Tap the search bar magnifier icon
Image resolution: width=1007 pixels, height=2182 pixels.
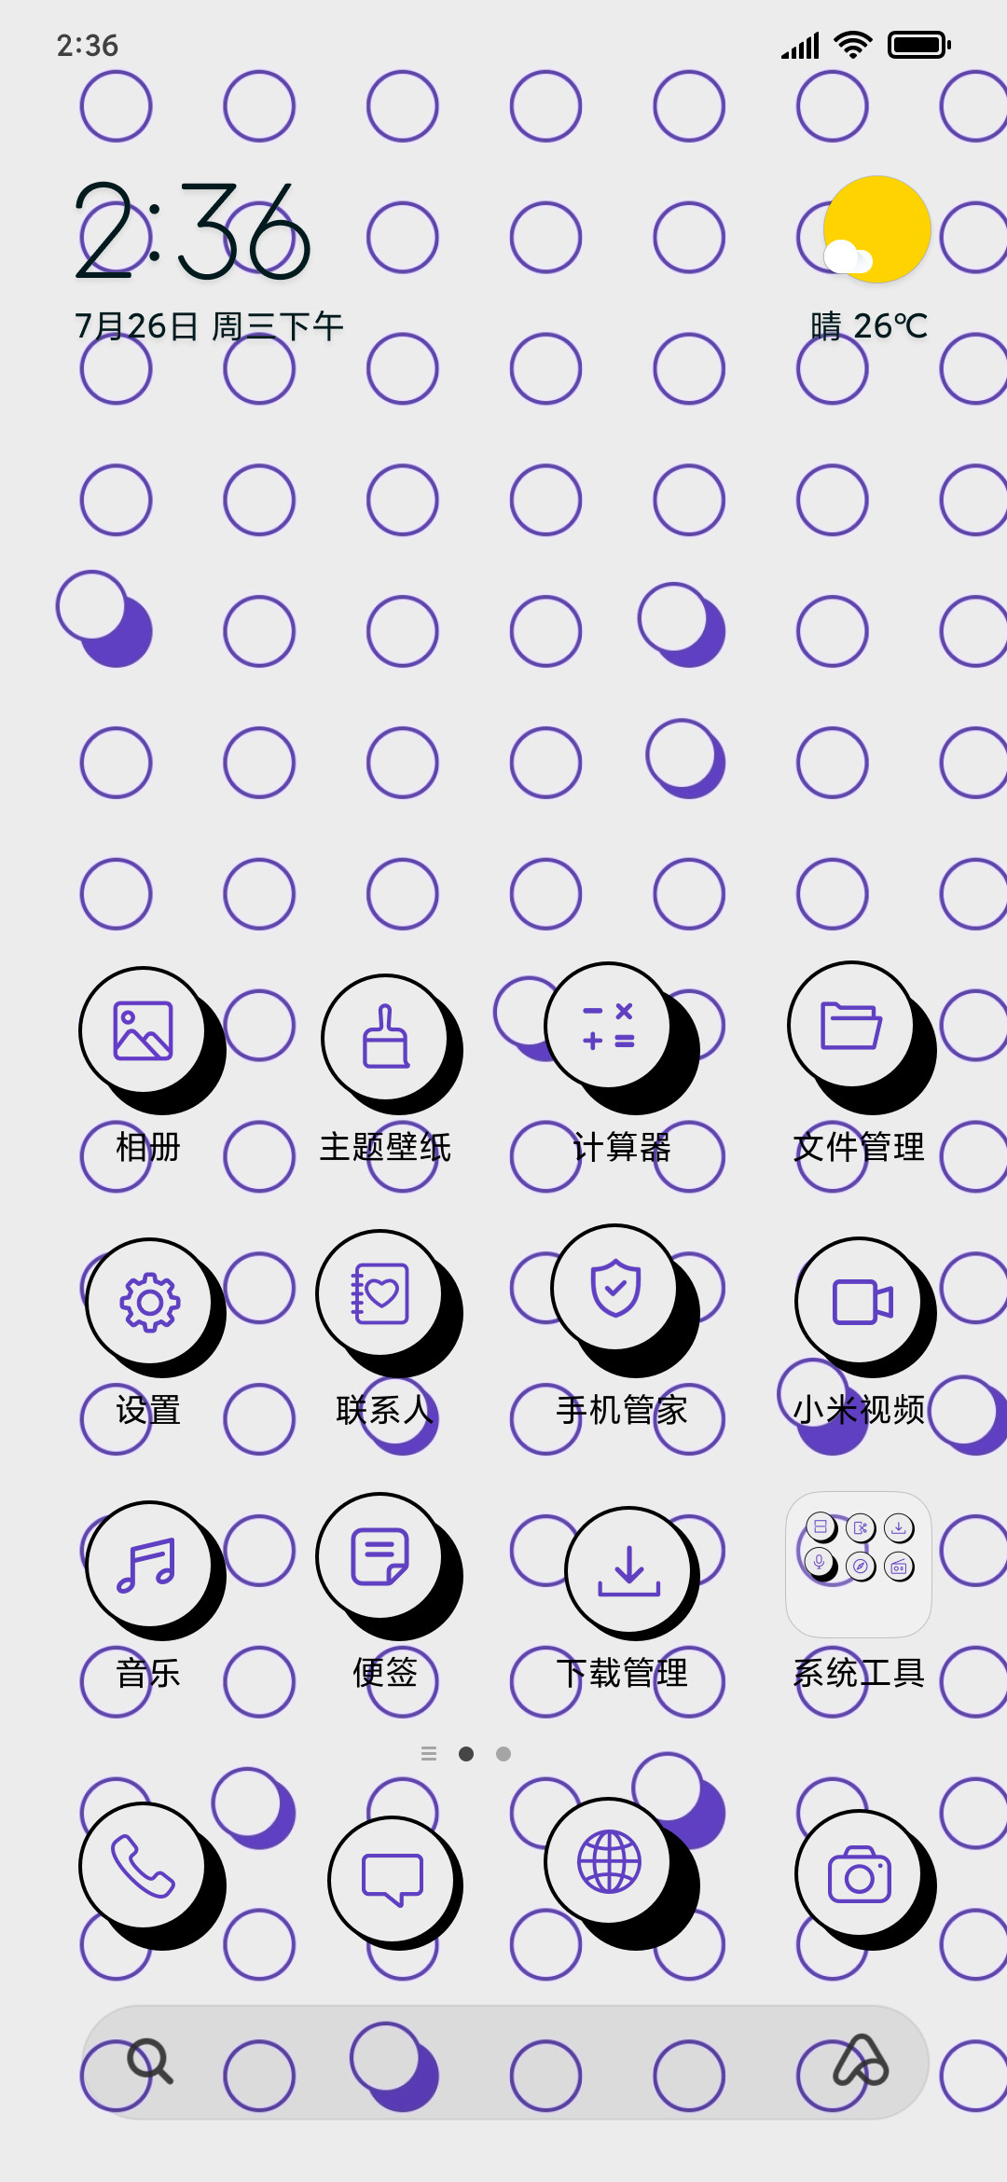pyautogui.click(x=149, y=2061)
